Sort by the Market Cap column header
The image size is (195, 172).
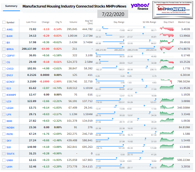click(x=184, y=22)
